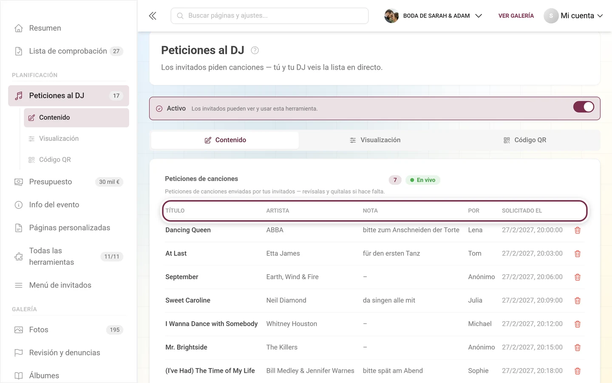Screen dimensions: 612x383
Task: Delete the Mr. Brightside request
Action: point(578,348)
